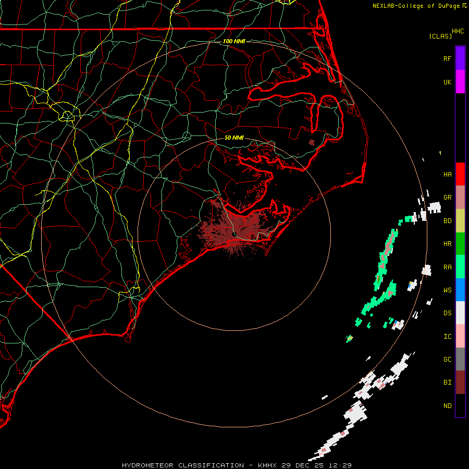Screen dimensions: 469x469
Task: Click the RF legend label
Action: [447, 58]
